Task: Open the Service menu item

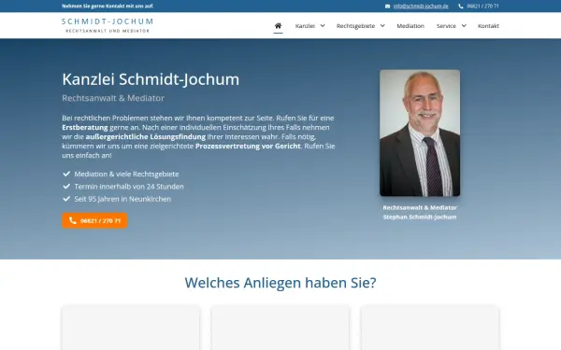Action: tap(446, 26)
